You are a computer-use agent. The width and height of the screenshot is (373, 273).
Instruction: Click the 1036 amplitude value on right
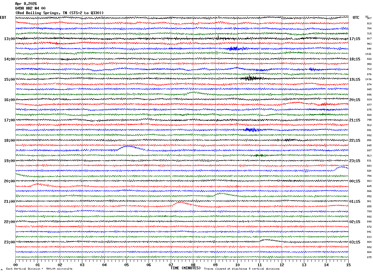[x=369, y=79]
